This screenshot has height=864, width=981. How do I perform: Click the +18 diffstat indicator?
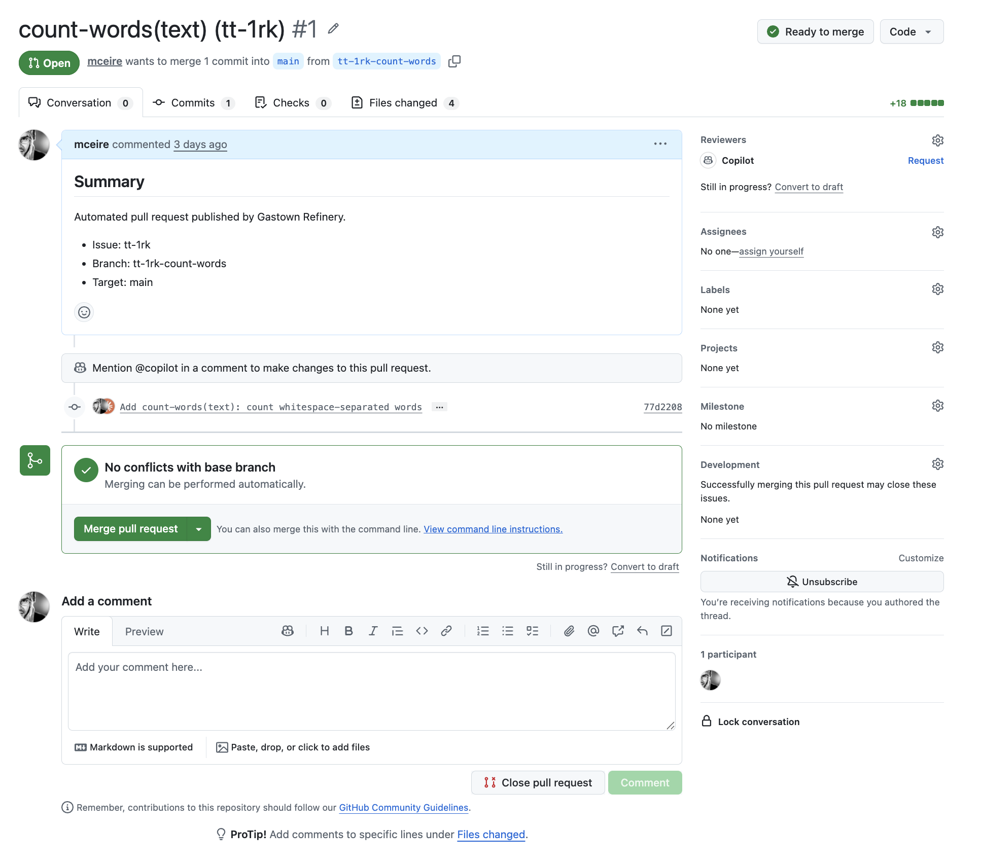tap(917, 103)
